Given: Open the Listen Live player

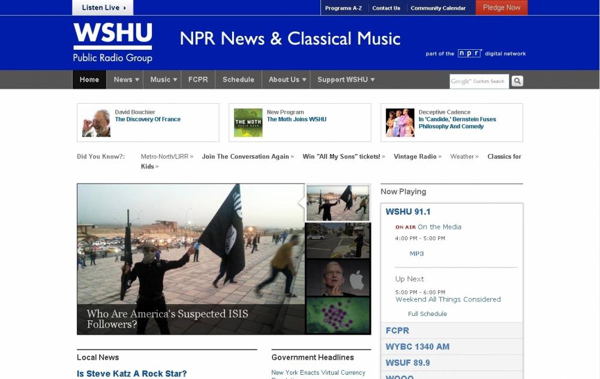Looking at the screenshot, I should pos(103,8).
